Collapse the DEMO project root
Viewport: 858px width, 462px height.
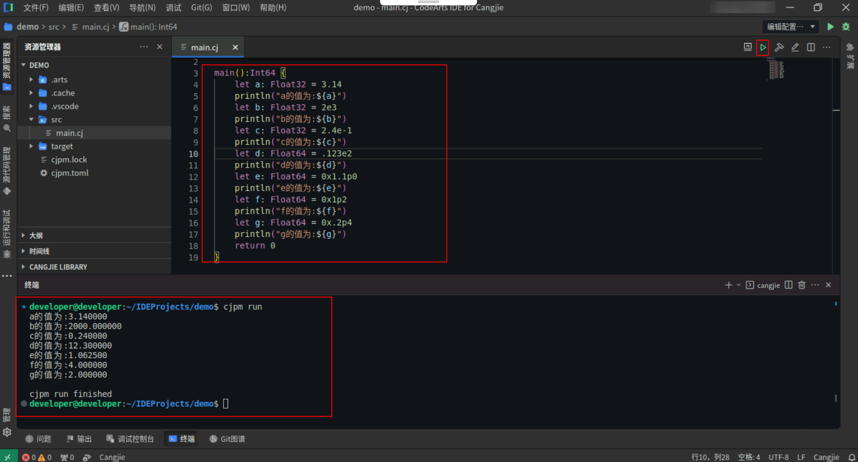pos(23,65)
